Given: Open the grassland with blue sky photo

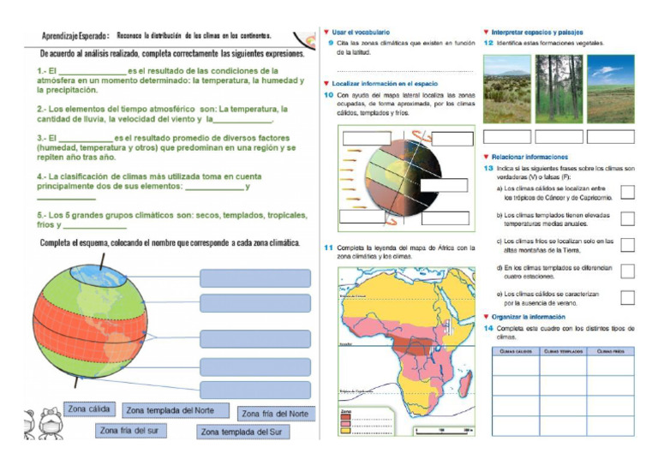Looking at the screenshot, I should coord(611,89).
